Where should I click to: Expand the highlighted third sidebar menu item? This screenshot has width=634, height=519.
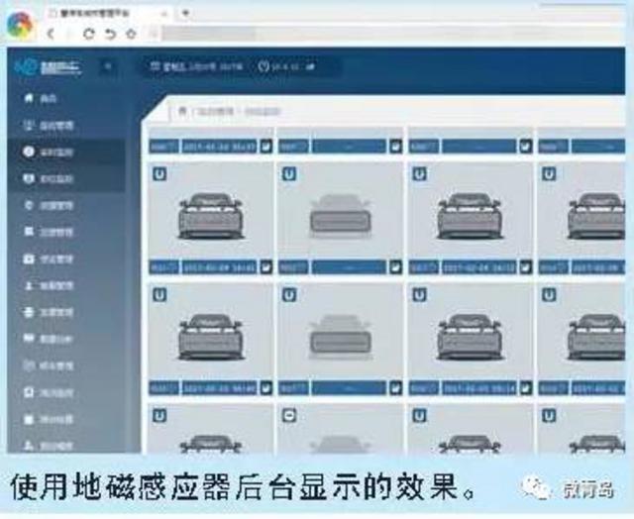click(x=45, y=153)
